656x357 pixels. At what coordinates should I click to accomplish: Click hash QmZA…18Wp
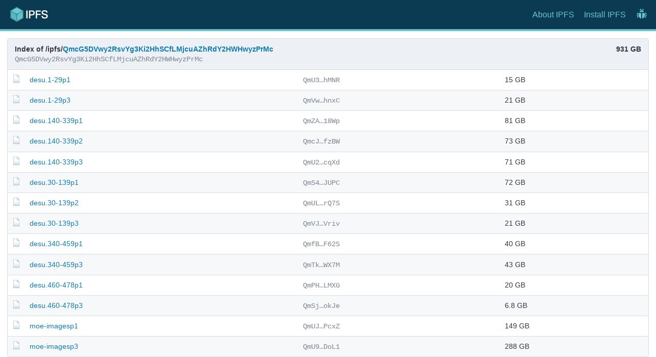coord(321,121)
